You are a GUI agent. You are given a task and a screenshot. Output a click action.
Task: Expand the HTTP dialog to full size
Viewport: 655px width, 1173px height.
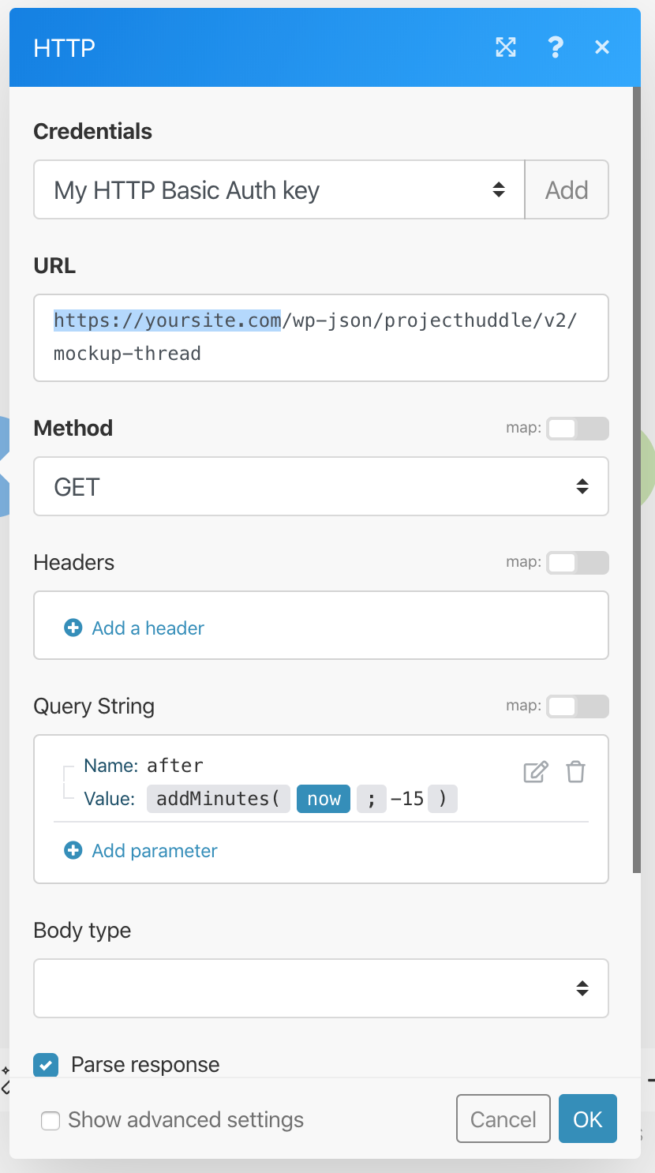[x=506, y=47]
